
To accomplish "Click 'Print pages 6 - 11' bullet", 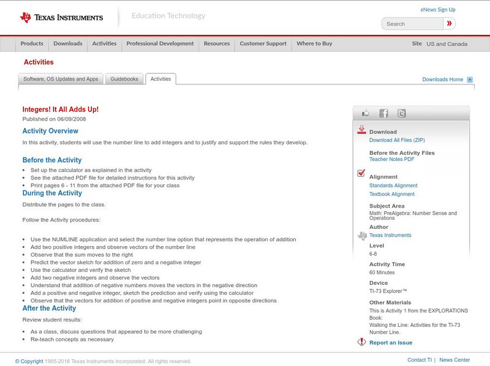I will (105, 185).
